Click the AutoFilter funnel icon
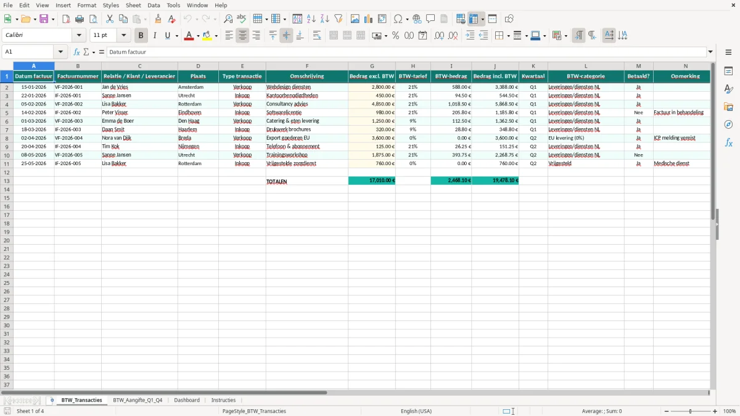 coord(339,19)
